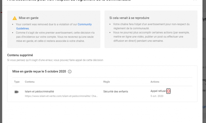Open video titled Islam et pédocriminalité
206x123 pixels.
39,92
